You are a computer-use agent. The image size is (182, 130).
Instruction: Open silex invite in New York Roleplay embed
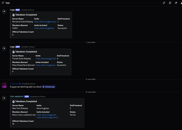tap(46, 115)
